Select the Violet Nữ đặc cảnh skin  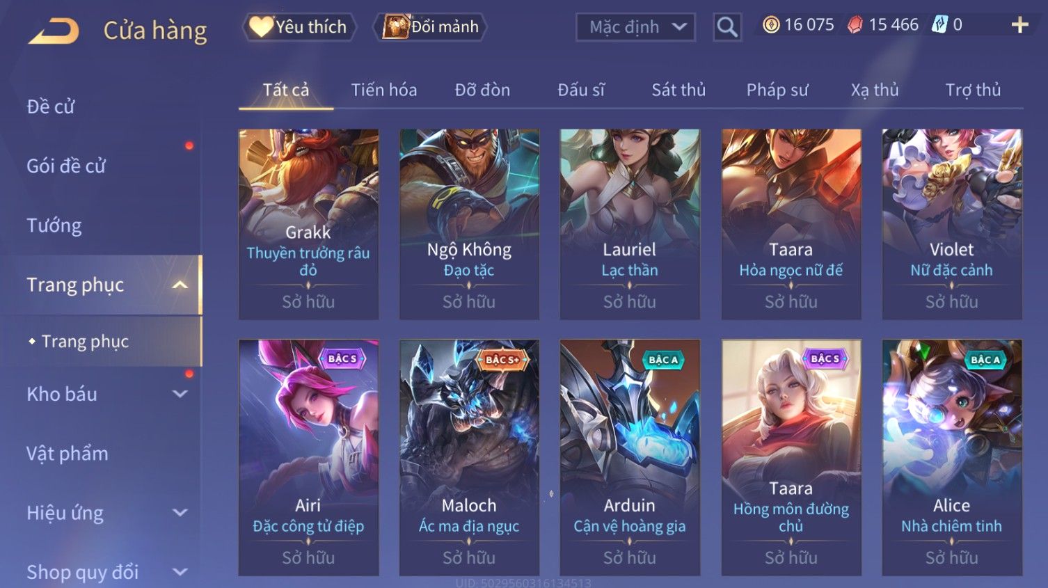(x=952, y=224)
